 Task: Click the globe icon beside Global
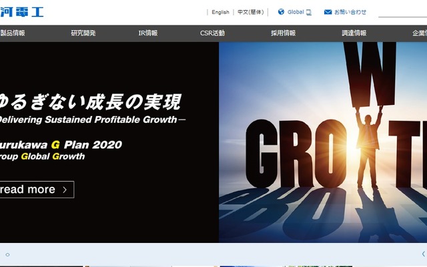[x=281, y=12]
